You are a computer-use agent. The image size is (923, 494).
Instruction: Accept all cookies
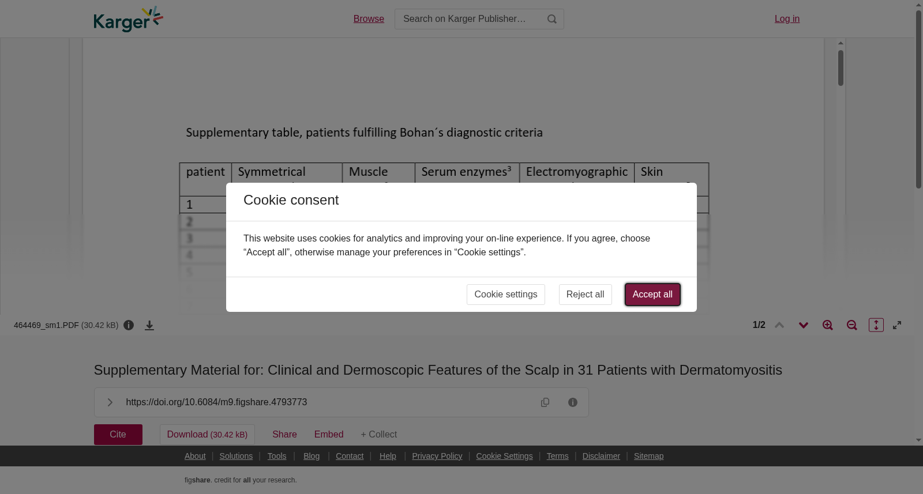point(652,295)
